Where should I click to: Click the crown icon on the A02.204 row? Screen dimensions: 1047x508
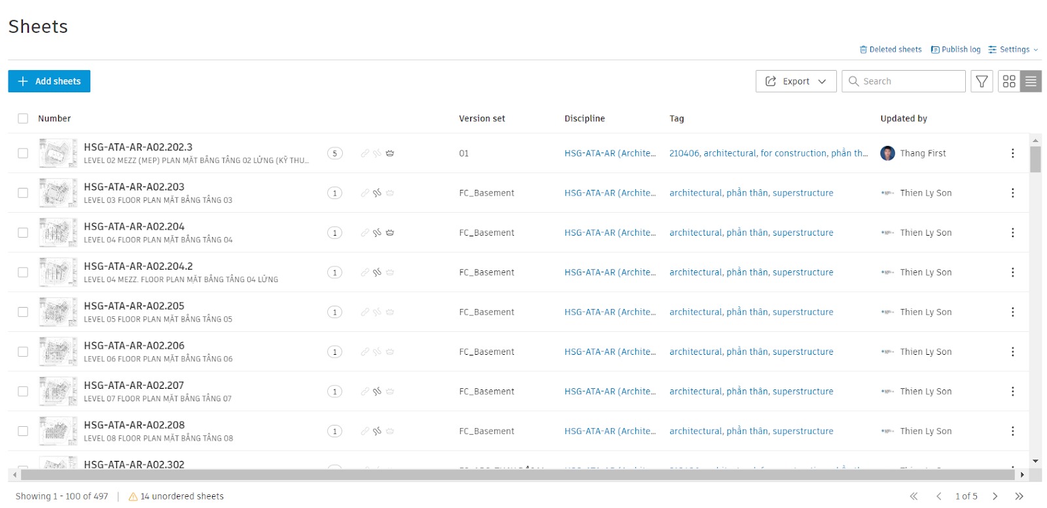point(390,232)
